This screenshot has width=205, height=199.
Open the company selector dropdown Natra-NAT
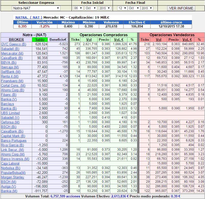[36, 8]
